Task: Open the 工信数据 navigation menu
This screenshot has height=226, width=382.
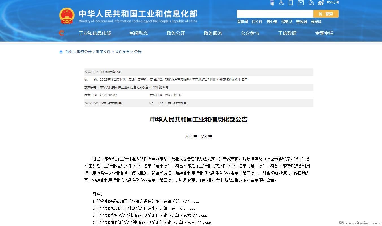Action: [x=287, y=33]
